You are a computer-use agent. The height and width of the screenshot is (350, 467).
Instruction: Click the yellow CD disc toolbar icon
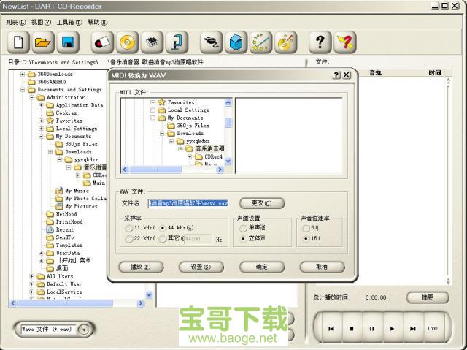127,42
